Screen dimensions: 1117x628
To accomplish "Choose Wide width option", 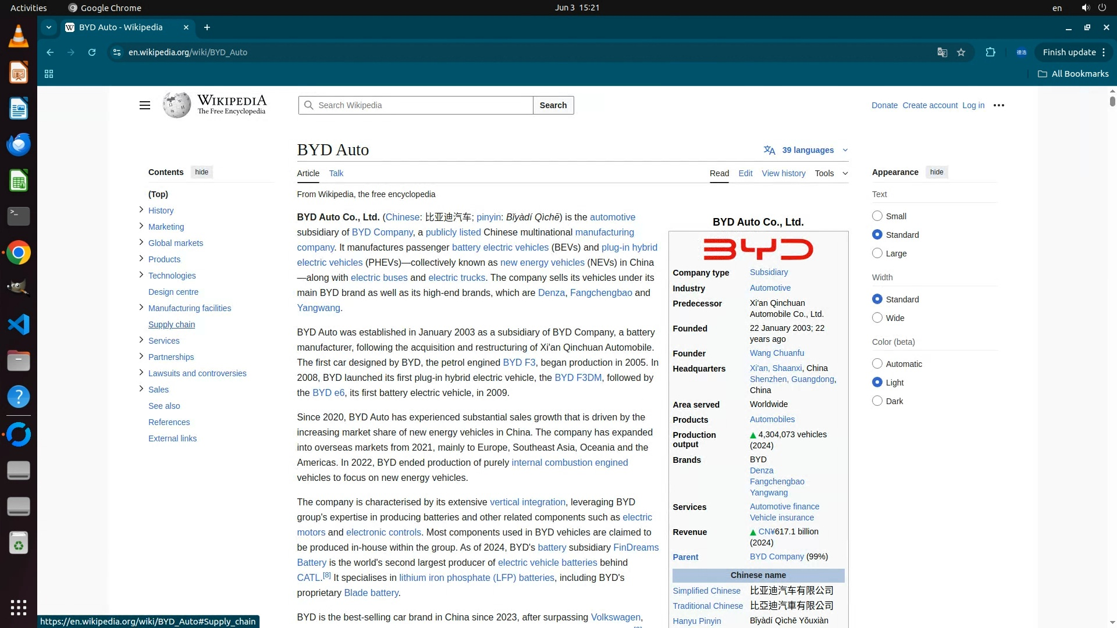I will [877, 318].
